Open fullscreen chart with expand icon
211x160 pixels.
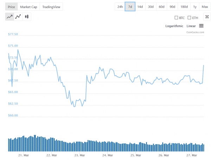point(207,17)
